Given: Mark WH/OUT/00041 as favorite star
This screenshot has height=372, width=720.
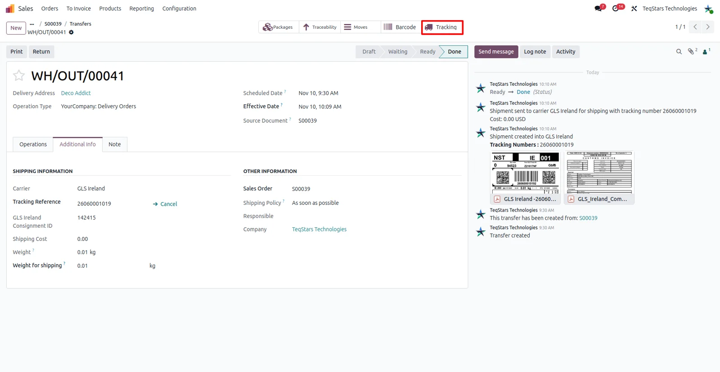Looking at the screenshot, I should point(19,75).
